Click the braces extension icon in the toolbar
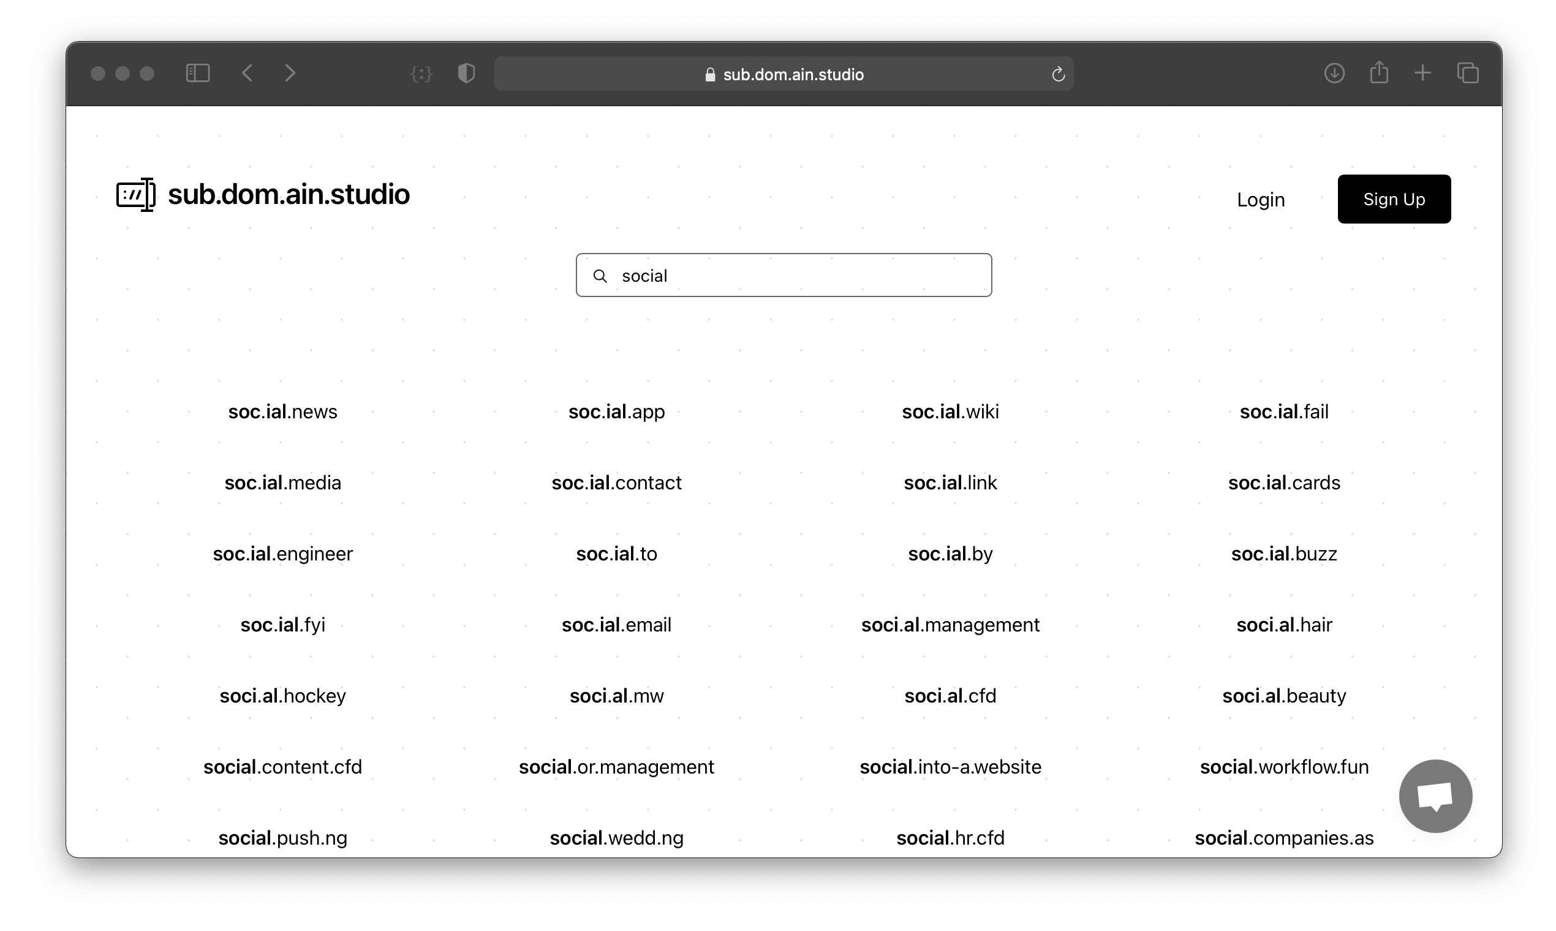Screen dimensions: 1556x931 [421, 75]
